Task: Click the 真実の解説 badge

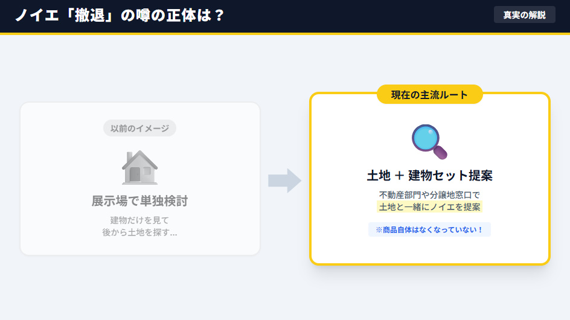Action: click(524, 15)
